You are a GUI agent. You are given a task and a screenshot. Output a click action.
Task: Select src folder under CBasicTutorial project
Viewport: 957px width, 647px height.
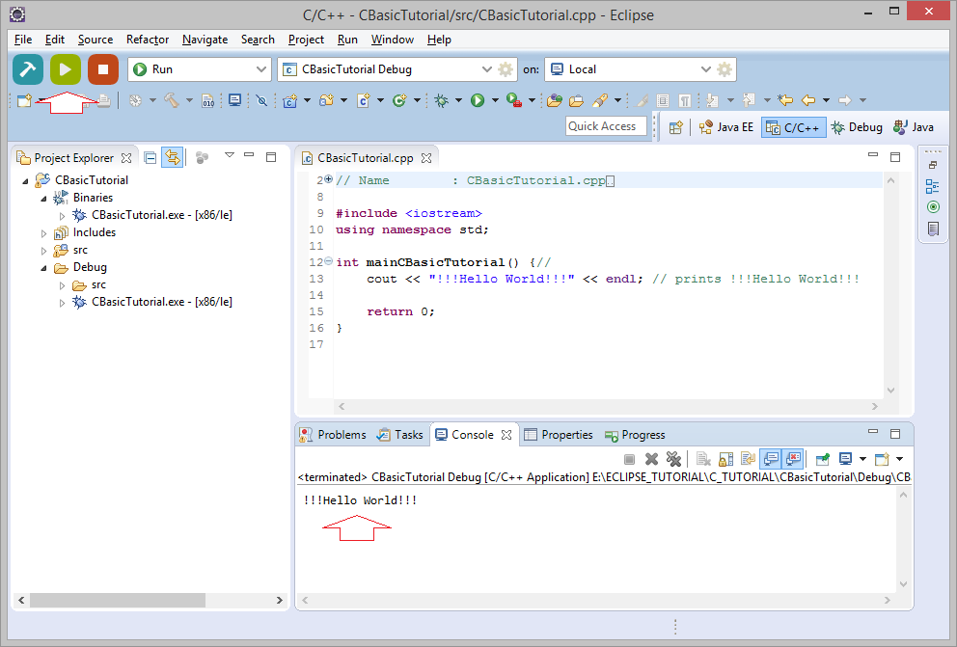[x=80, y=250]
